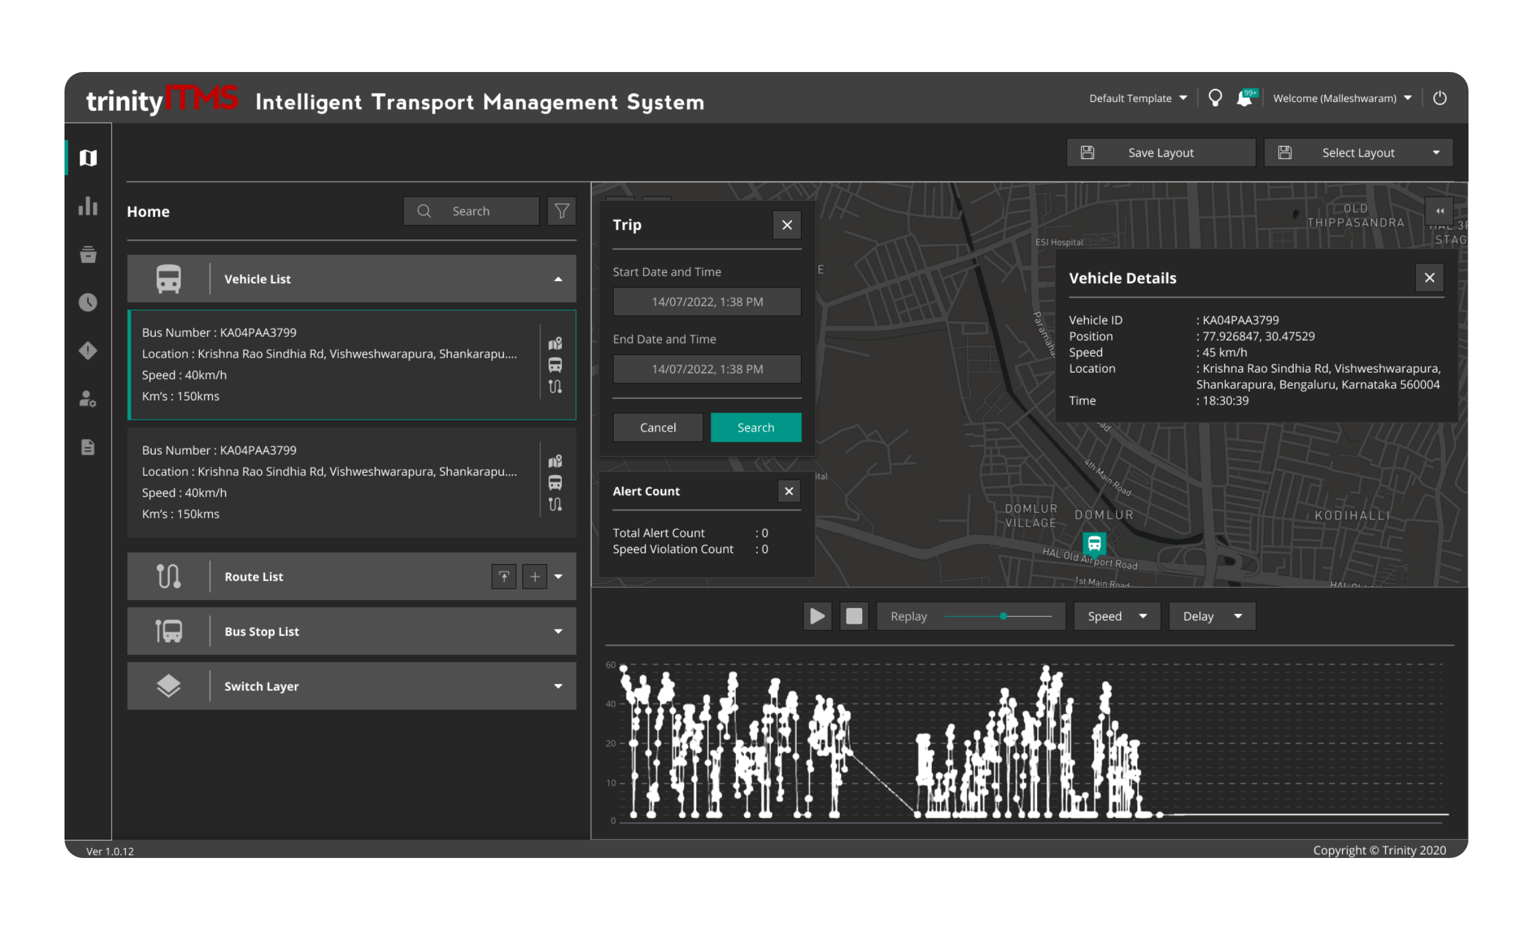Screen dimensions: 1533x930
Task: Open the Welcome (Malleshwaram) user menu
Action: pos(1343,98)
